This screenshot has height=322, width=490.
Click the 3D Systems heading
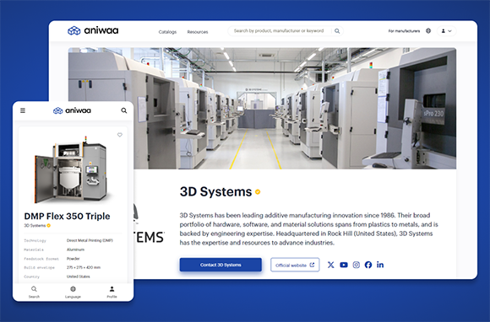(x=215, y=191)
